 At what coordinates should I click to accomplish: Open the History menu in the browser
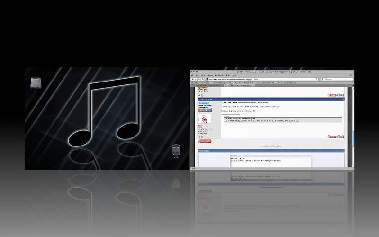pyautogui.click(x=210, y=75)
